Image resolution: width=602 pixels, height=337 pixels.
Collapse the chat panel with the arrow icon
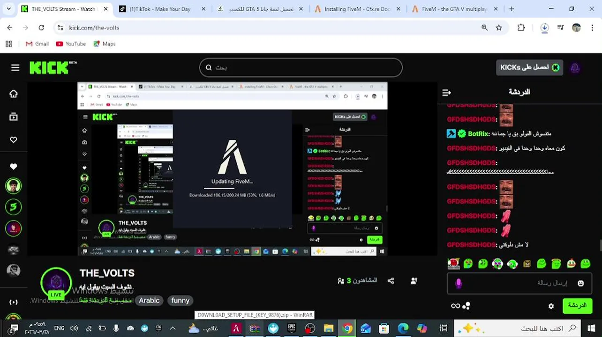446,93
